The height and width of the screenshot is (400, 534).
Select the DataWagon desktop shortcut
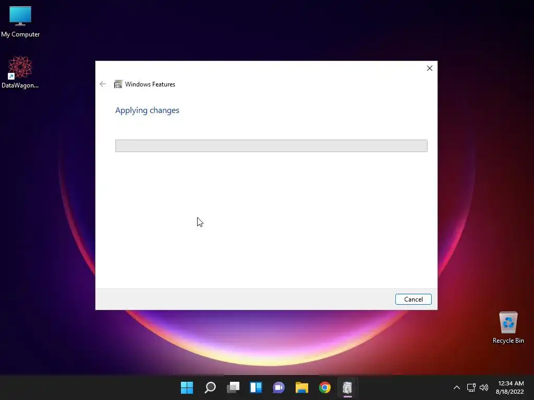pos(20,72)
